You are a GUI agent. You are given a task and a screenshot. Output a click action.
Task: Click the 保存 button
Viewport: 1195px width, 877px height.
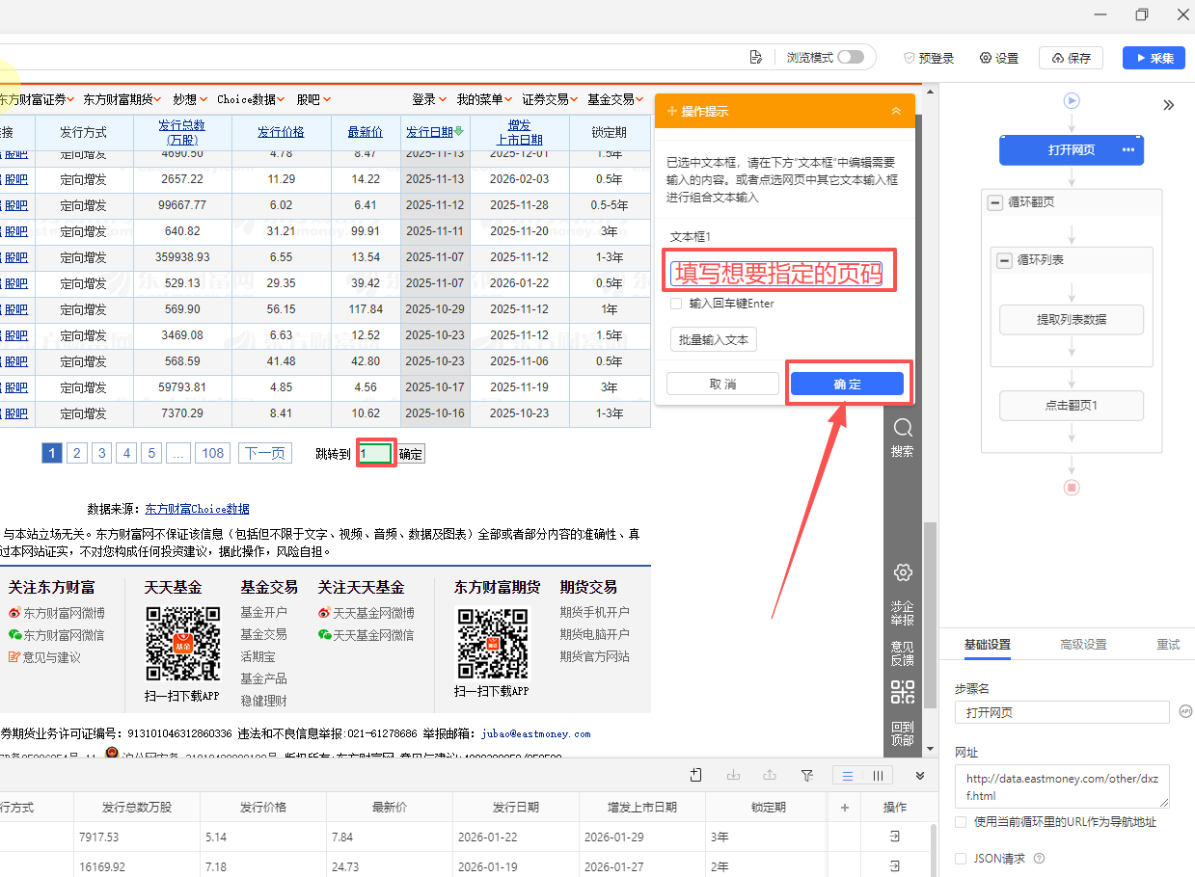click(x=1071, y=58)
